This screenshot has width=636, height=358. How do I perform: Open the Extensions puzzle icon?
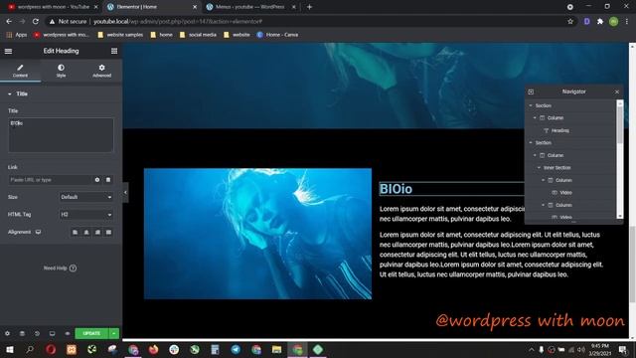(x=600, y=22)
